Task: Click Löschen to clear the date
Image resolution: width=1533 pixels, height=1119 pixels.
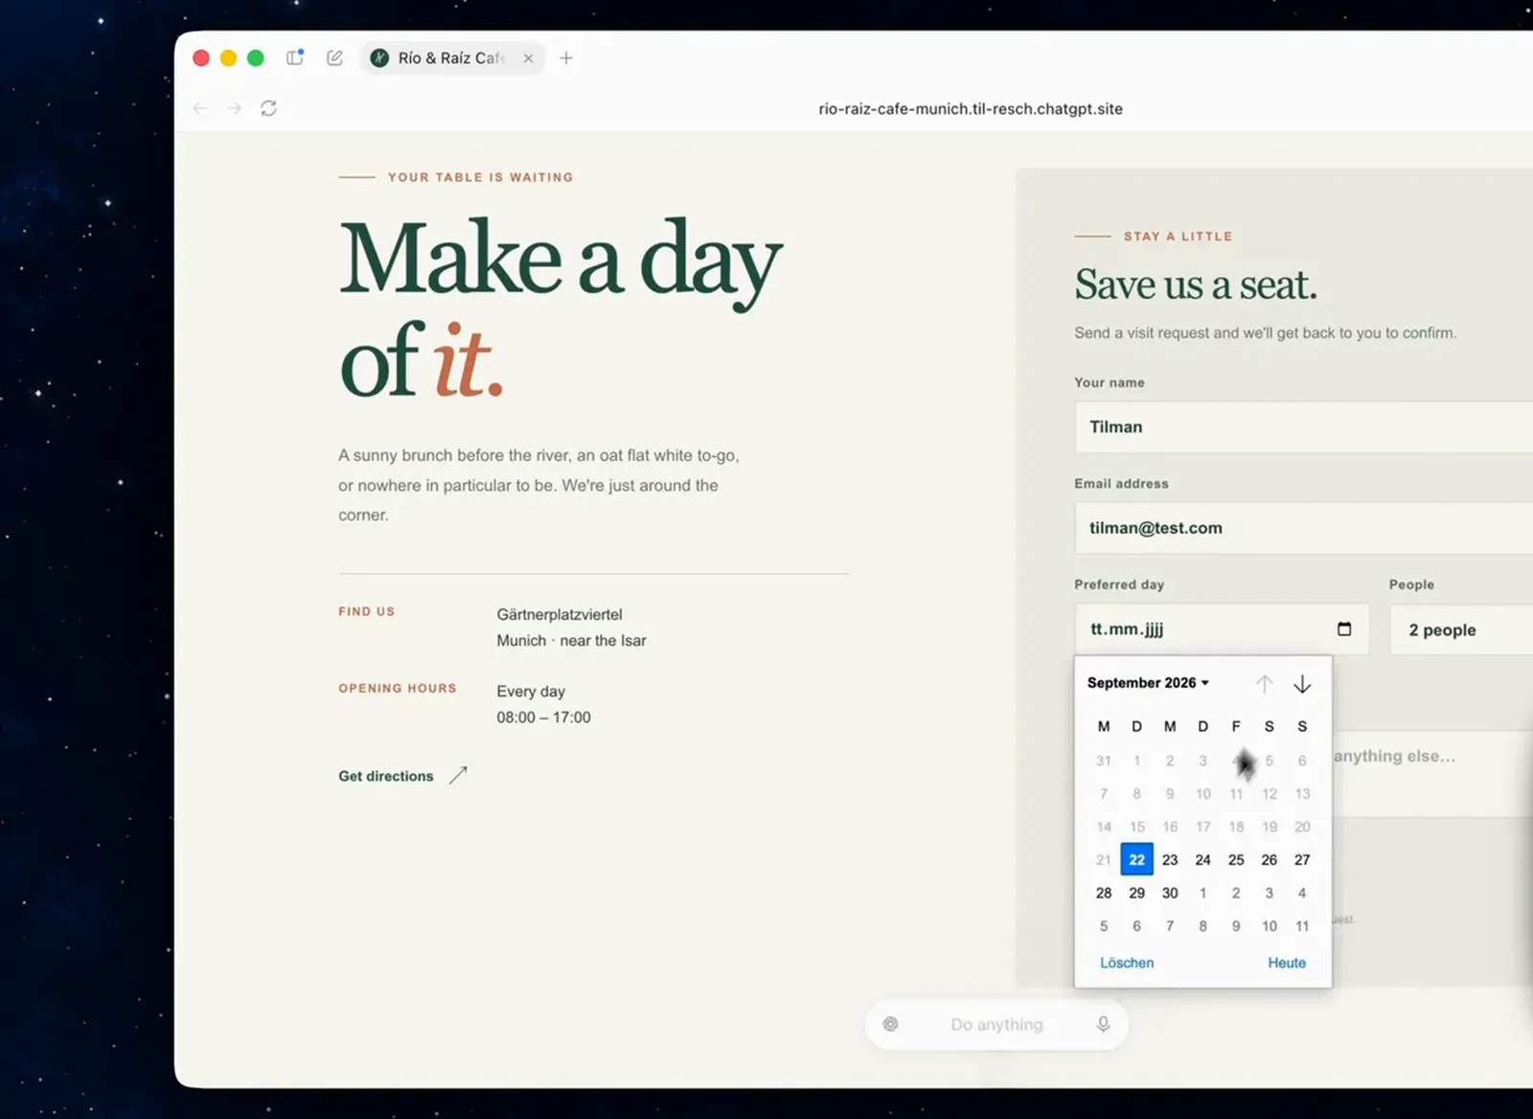Action: [x=1127, y=963]
